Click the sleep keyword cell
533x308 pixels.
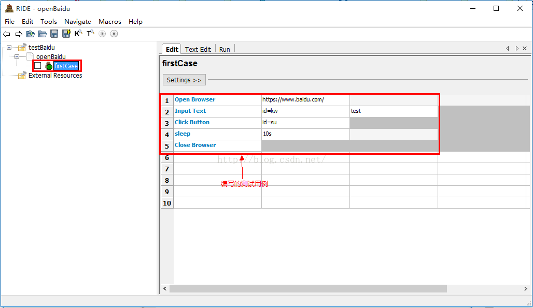[x=217, y=134]
